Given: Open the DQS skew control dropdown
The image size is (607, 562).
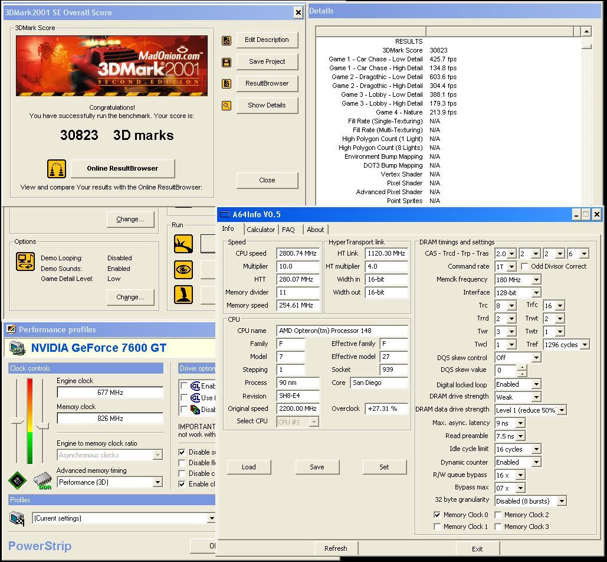Looking at the screenshot, I should point(536,358).
